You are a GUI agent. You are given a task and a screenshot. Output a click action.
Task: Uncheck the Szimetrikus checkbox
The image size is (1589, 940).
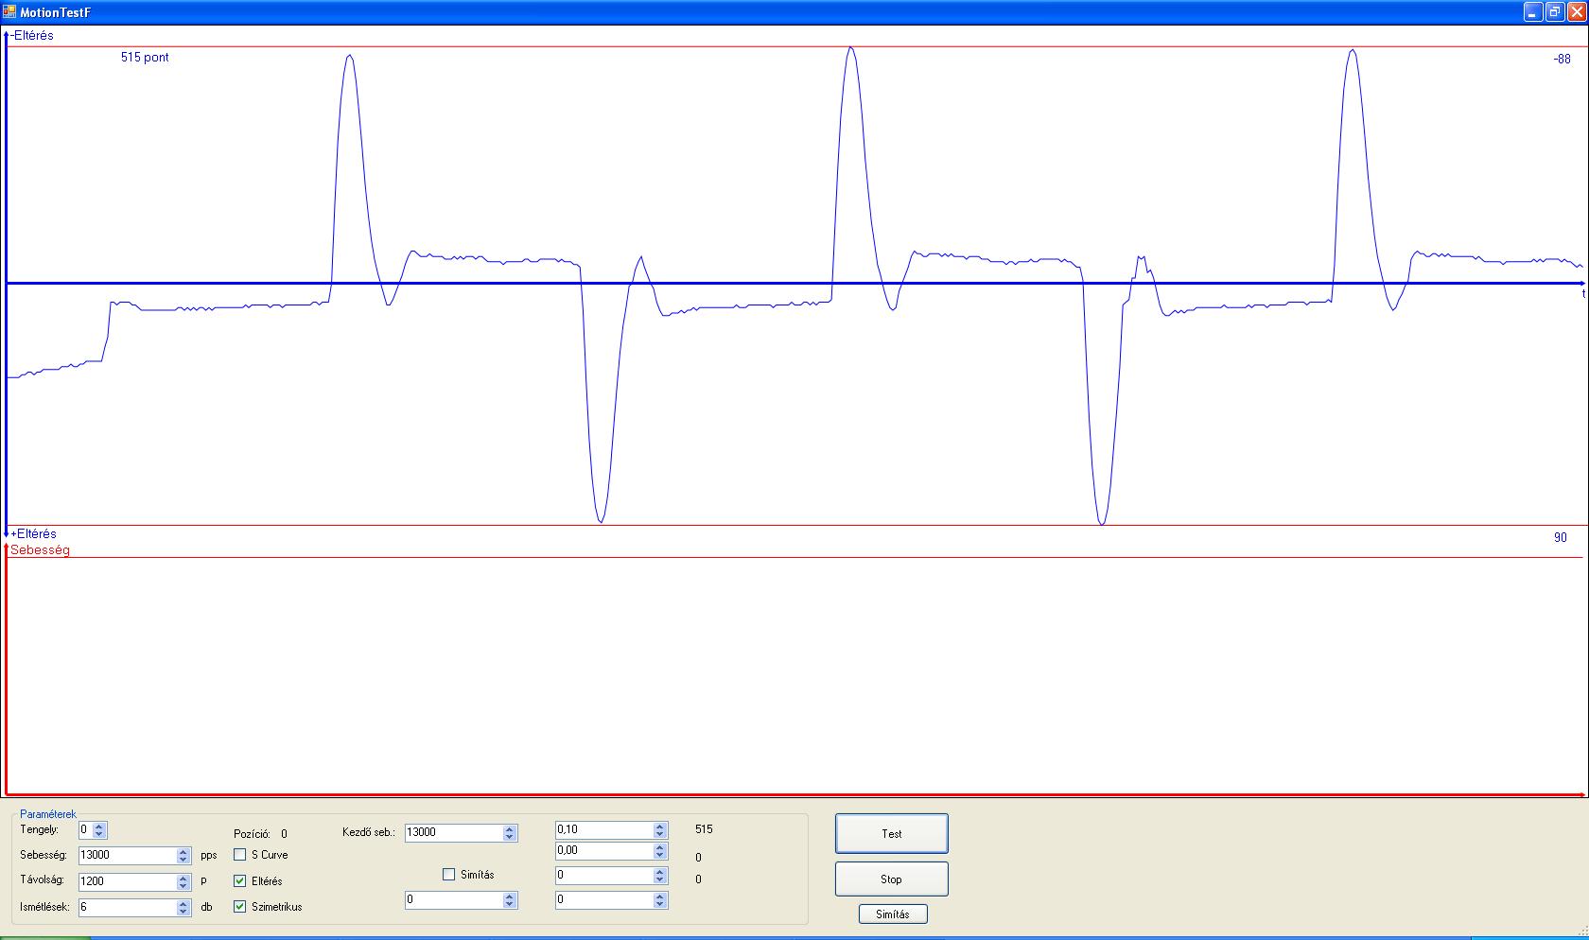click(x=239, y=906)
